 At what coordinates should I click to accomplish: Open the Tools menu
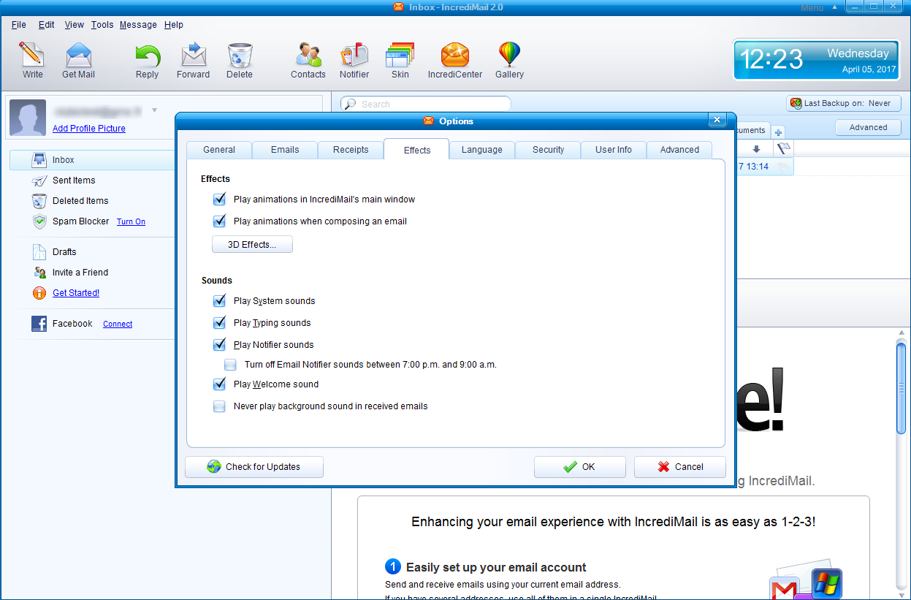pyautogui.click(x=102, y=25)
